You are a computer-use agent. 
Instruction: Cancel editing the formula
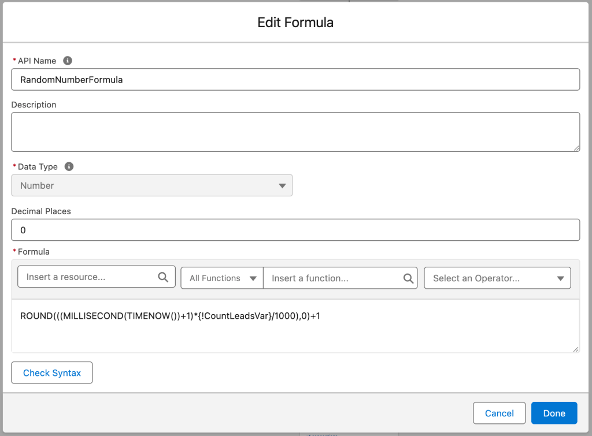point(499,413)
